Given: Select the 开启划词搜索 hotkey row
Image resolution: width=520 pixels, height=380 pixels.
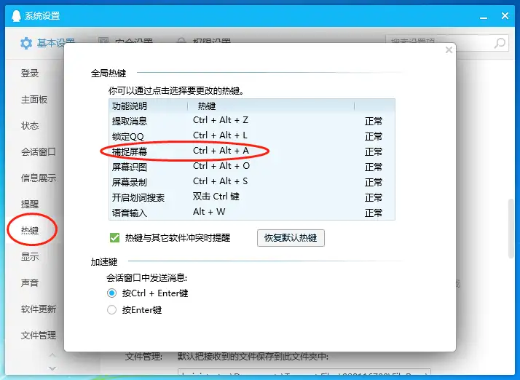Looking at the screenshot, I should [x=252, y=197].
